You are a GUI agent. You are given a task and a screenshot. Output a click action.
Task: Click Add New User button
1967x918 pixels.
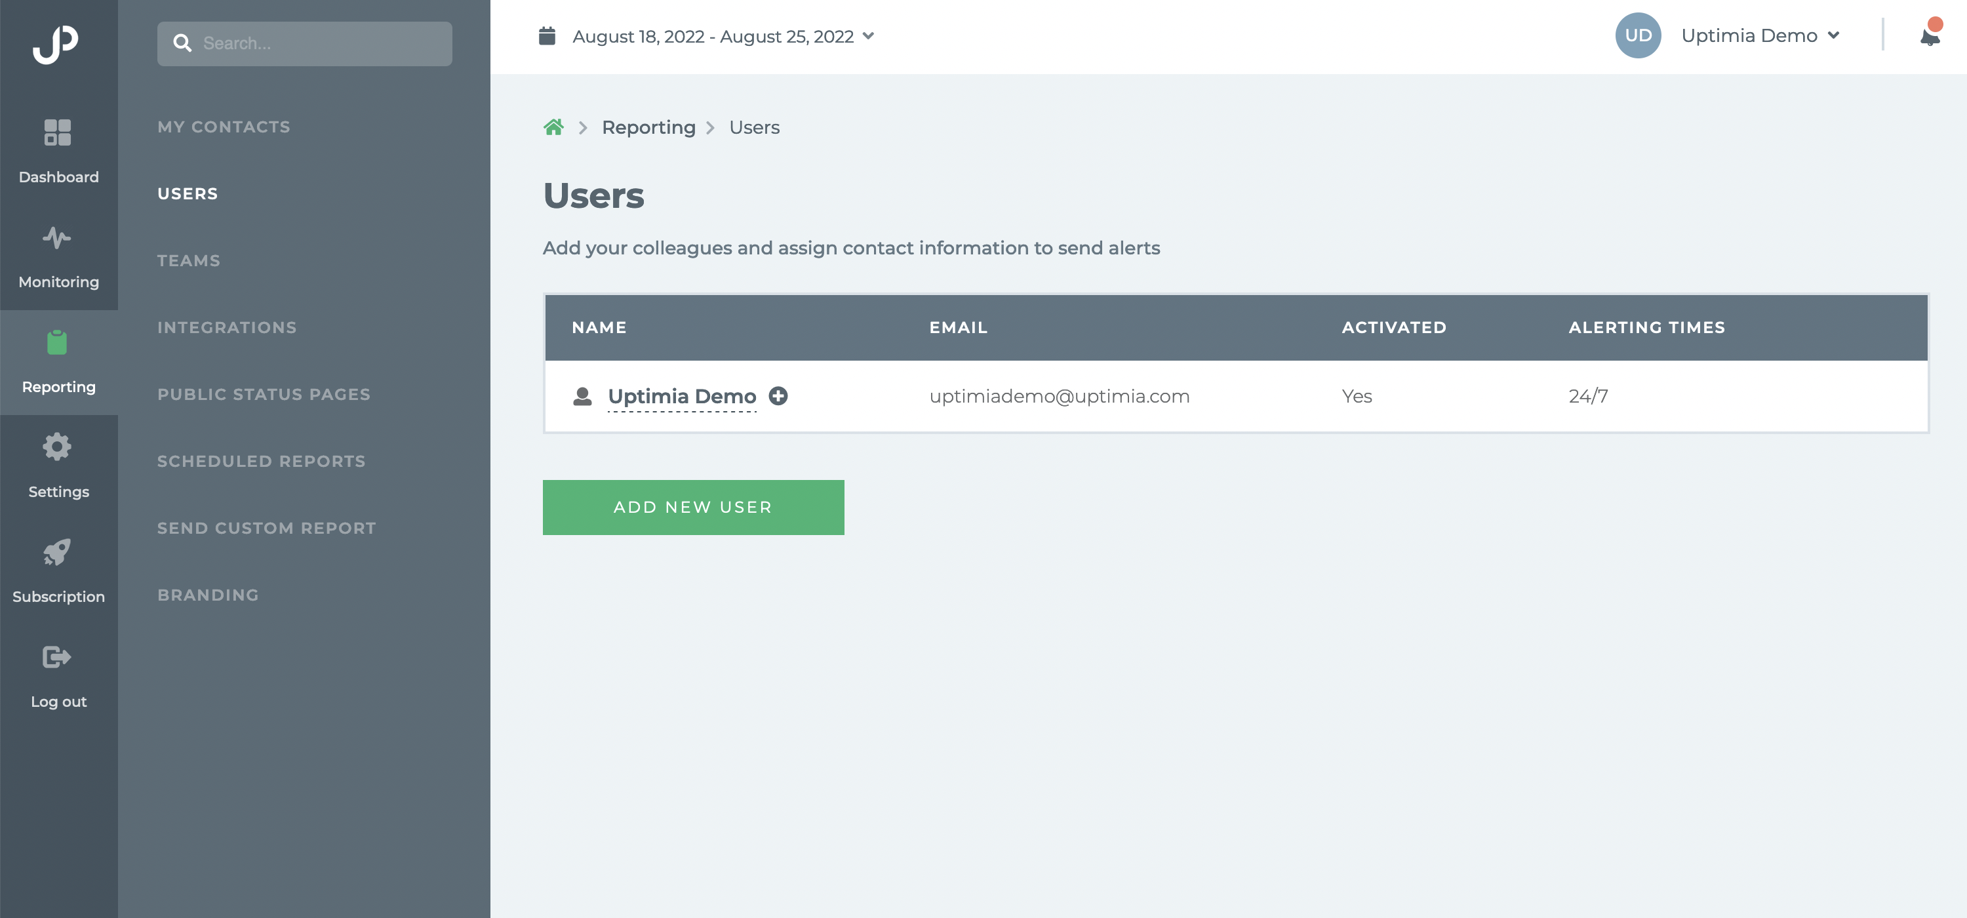click(x=693, y=507)
